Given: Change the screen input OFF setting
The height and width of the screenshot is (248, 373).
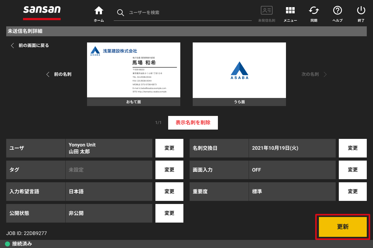Looking at the screenshot, I should 353,170.
